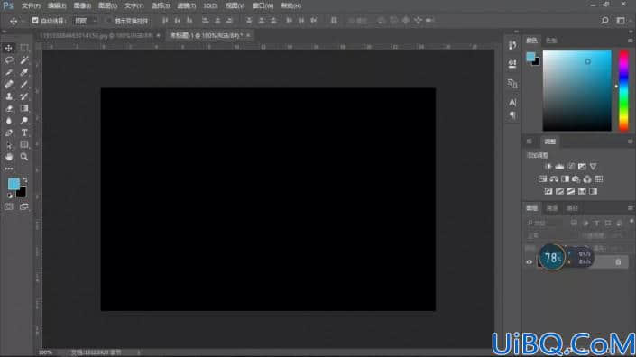This screenshot has height=357, width=636.
Task: Toggle Show Transform Controls checkbox
Action: 108,21
